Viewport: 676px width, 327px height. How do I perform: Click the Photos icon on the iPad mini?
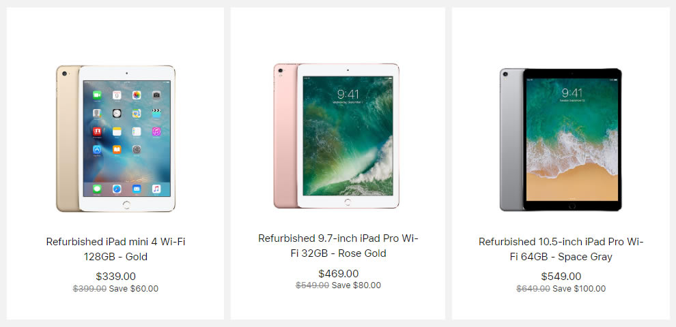(x=137, y=95)
